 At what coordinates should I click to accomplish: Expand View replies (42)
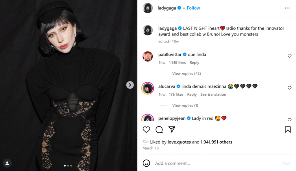[x=186, y=73]
